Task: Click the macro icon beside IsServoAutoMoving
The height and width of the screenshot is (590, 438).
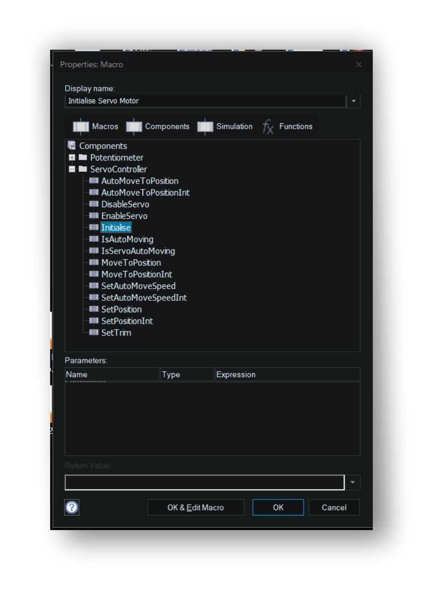Action: pyautogui.click(x=94, y=251)
